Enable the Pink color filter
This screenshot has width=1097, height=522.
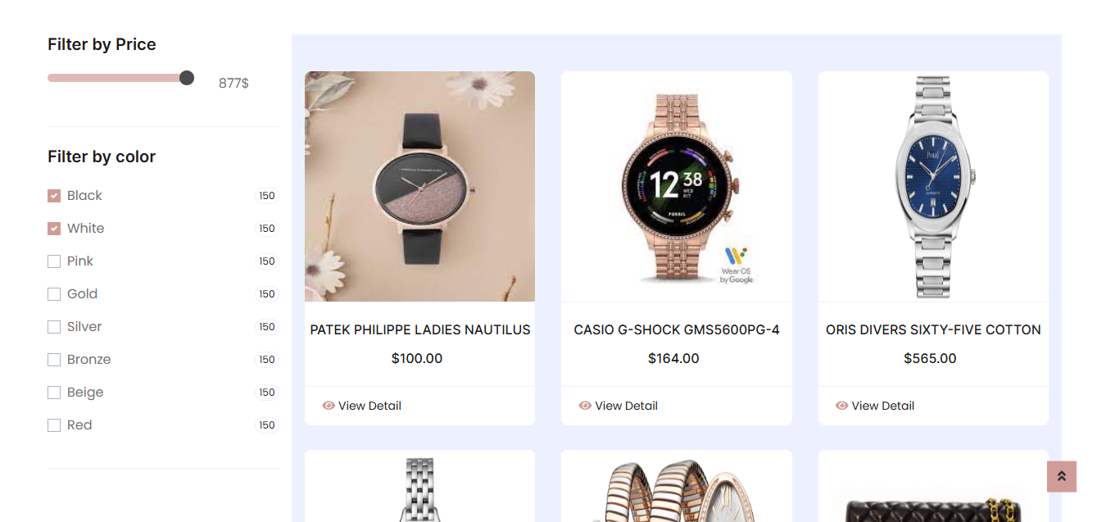(54, 261)
